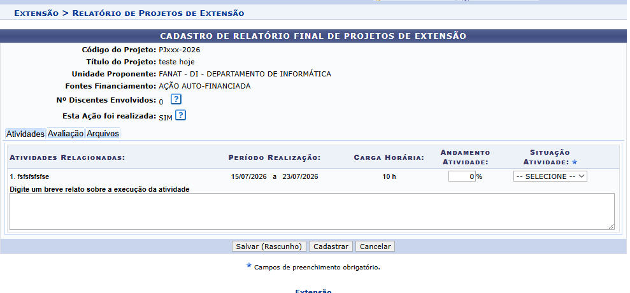Click Extensão in the breadcrumb heading
Screen dimensions: 630x293
coord(36,13)
